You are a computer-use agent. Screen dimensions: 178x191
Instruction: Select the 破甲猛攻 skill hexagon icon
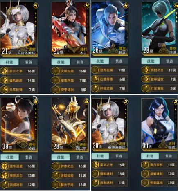coord(145,79)
